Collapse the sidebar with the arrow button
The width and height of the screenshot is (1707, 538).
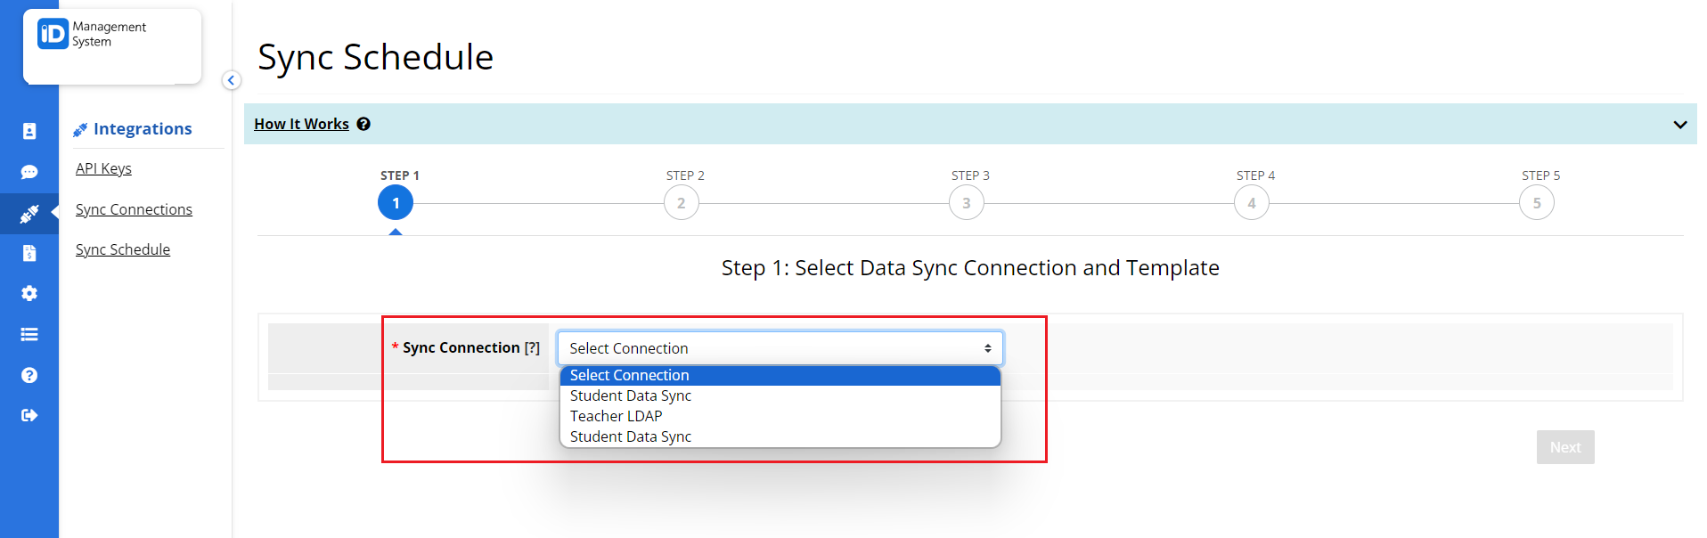[231, 80]
